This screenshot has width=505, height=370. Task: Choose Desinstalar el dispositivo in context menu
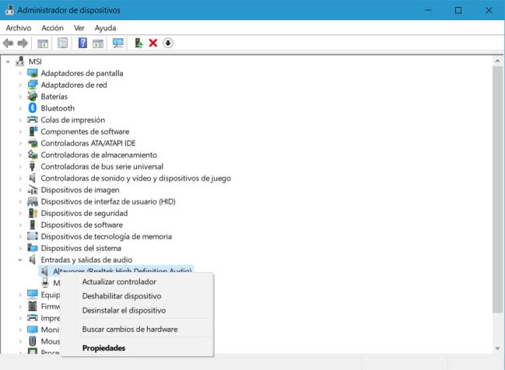(137, 310)
